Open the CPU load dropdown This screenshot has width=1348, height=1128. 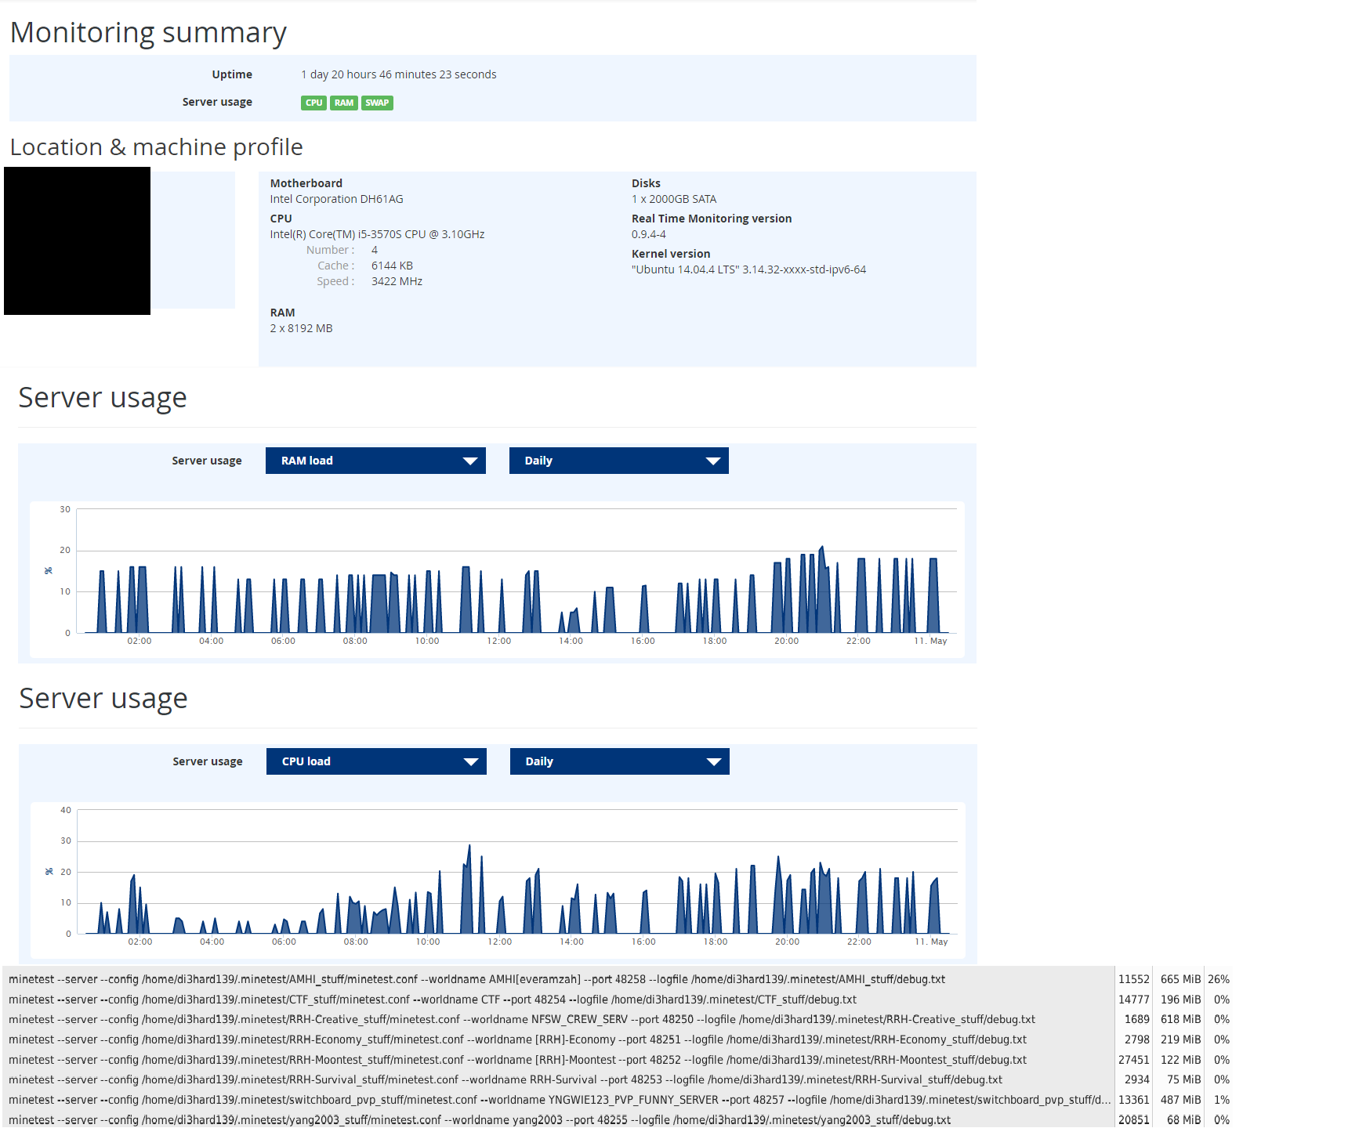pos(376,761)
